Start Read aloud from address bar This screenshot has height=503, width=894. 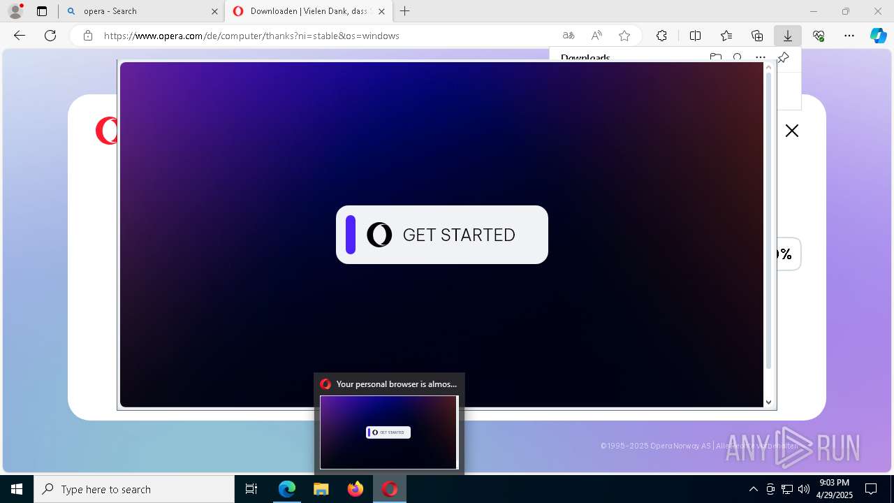(x=596, y=36)
